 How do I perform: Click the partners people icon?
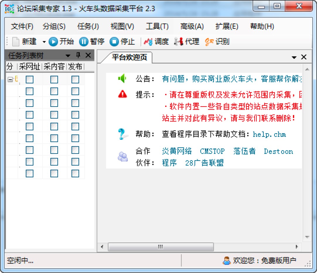pos(123,156)
